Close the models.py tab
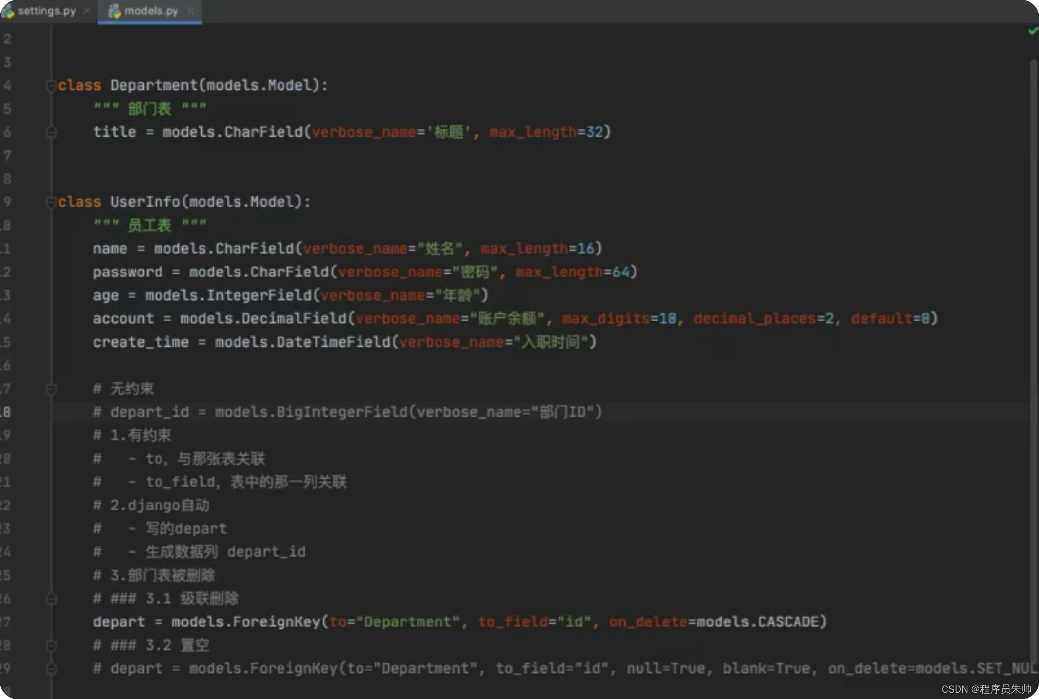The width and height of the screenshot is (1039, 699). [x=190, y=11]
